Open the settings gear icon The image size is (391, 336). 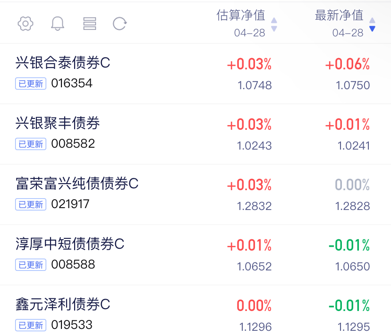(25, 24)
